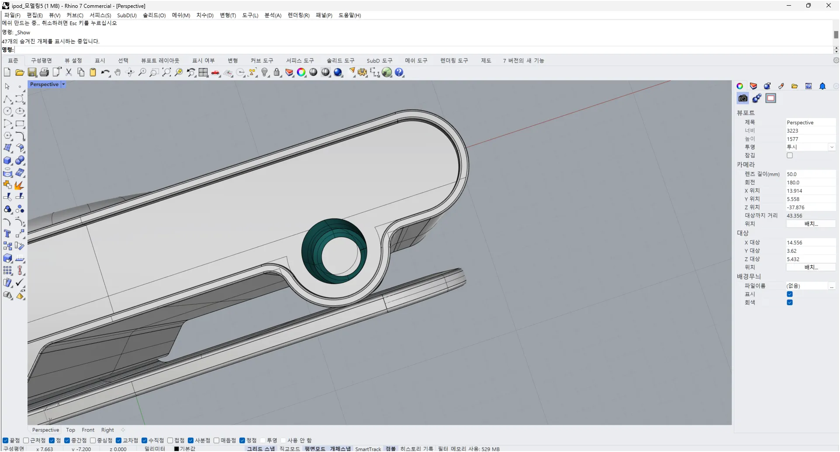
Task: Click the Zoom Extents icon
Action: tap(166, 72)
